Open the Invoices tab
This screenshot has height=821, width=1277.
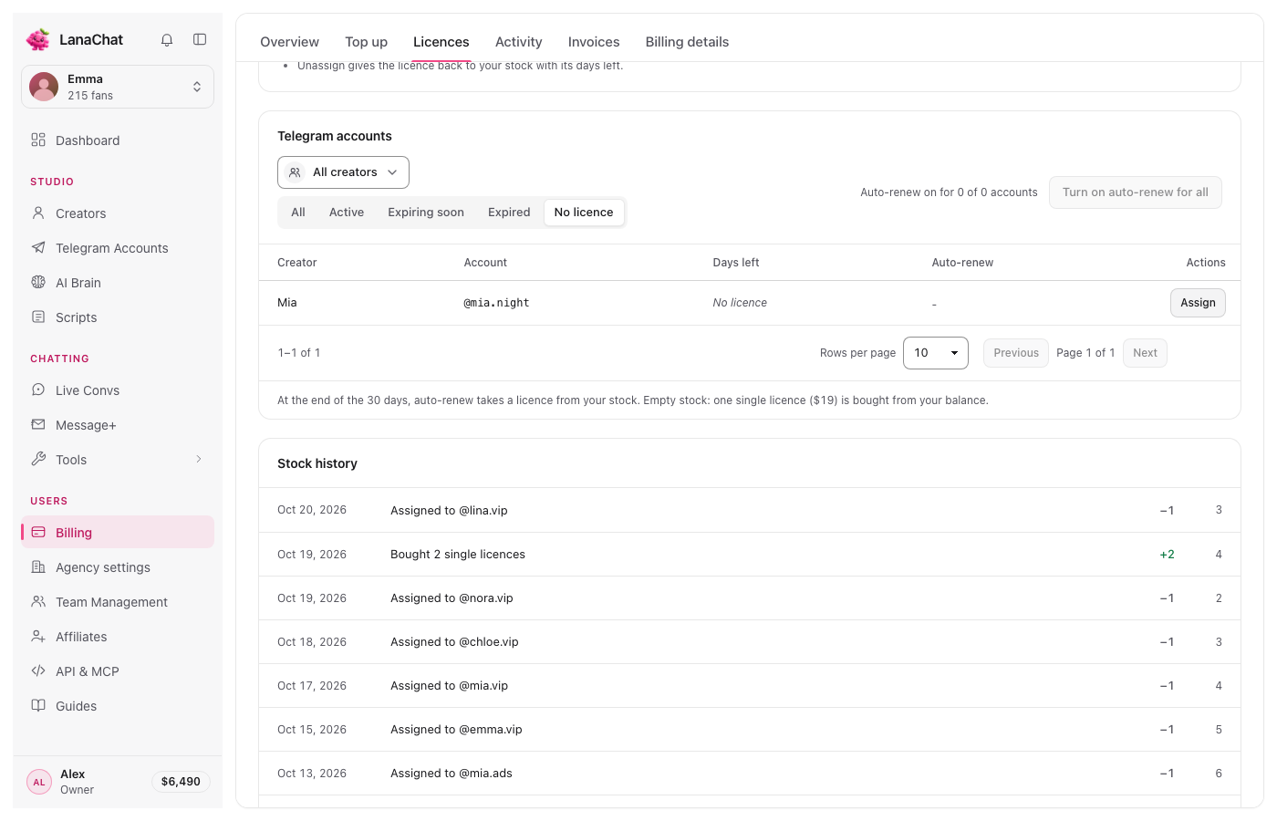point(594,42)
